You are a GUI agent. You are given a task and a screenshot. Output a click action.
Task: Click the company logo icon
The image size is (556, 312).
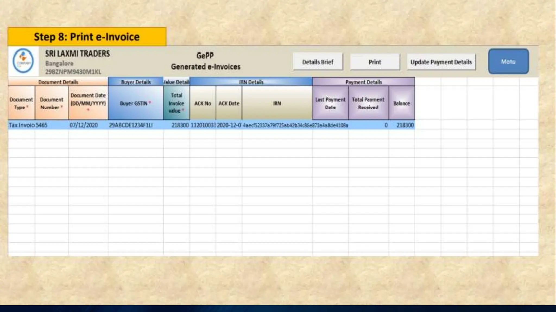23,61
